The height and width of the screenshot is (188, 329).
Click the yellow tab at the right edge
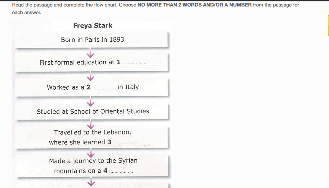pyautogui.click(x=328, y=25)
